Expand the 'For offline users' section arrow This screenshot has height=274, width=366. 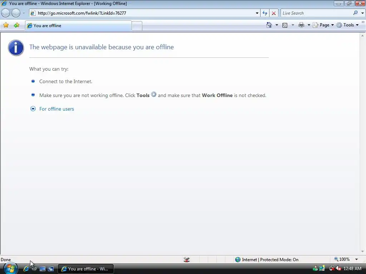coord(33,109)
